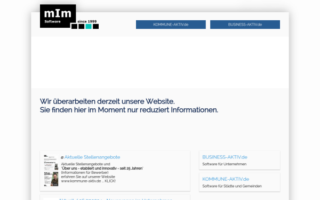Click the headline 'Wir überarbeiten derzeit unsere Website.'
This screenshot has height=200, width=320.
click(x=107, y=101)
